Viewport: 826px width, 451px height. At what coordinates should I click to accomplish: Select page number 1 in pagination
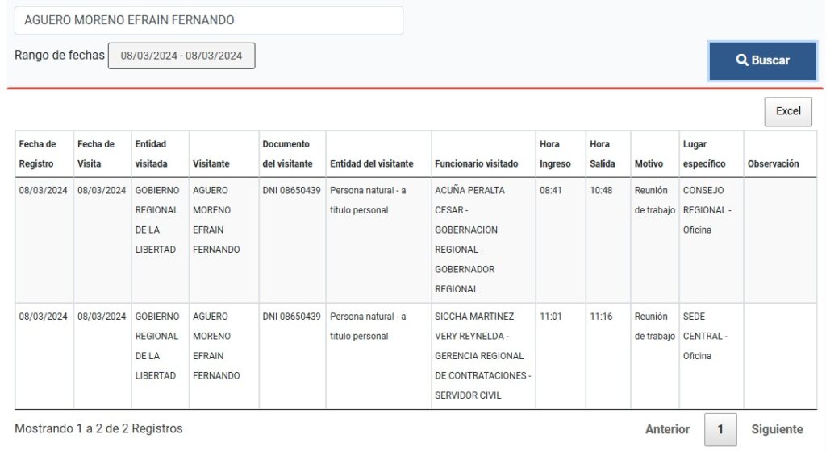pos(720,429)
